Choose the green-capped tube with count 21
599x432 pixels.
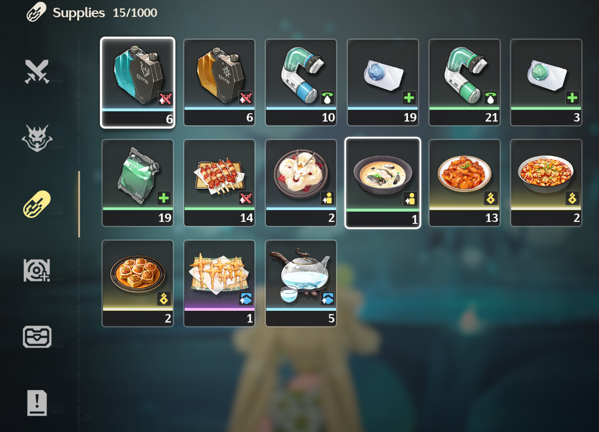[464, 83]
